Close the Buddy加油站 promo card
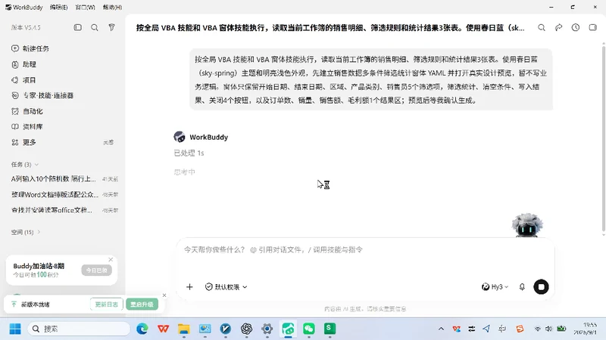Viewport: 606px width, 340px height. pyautogui.click(x=111, y=259)
